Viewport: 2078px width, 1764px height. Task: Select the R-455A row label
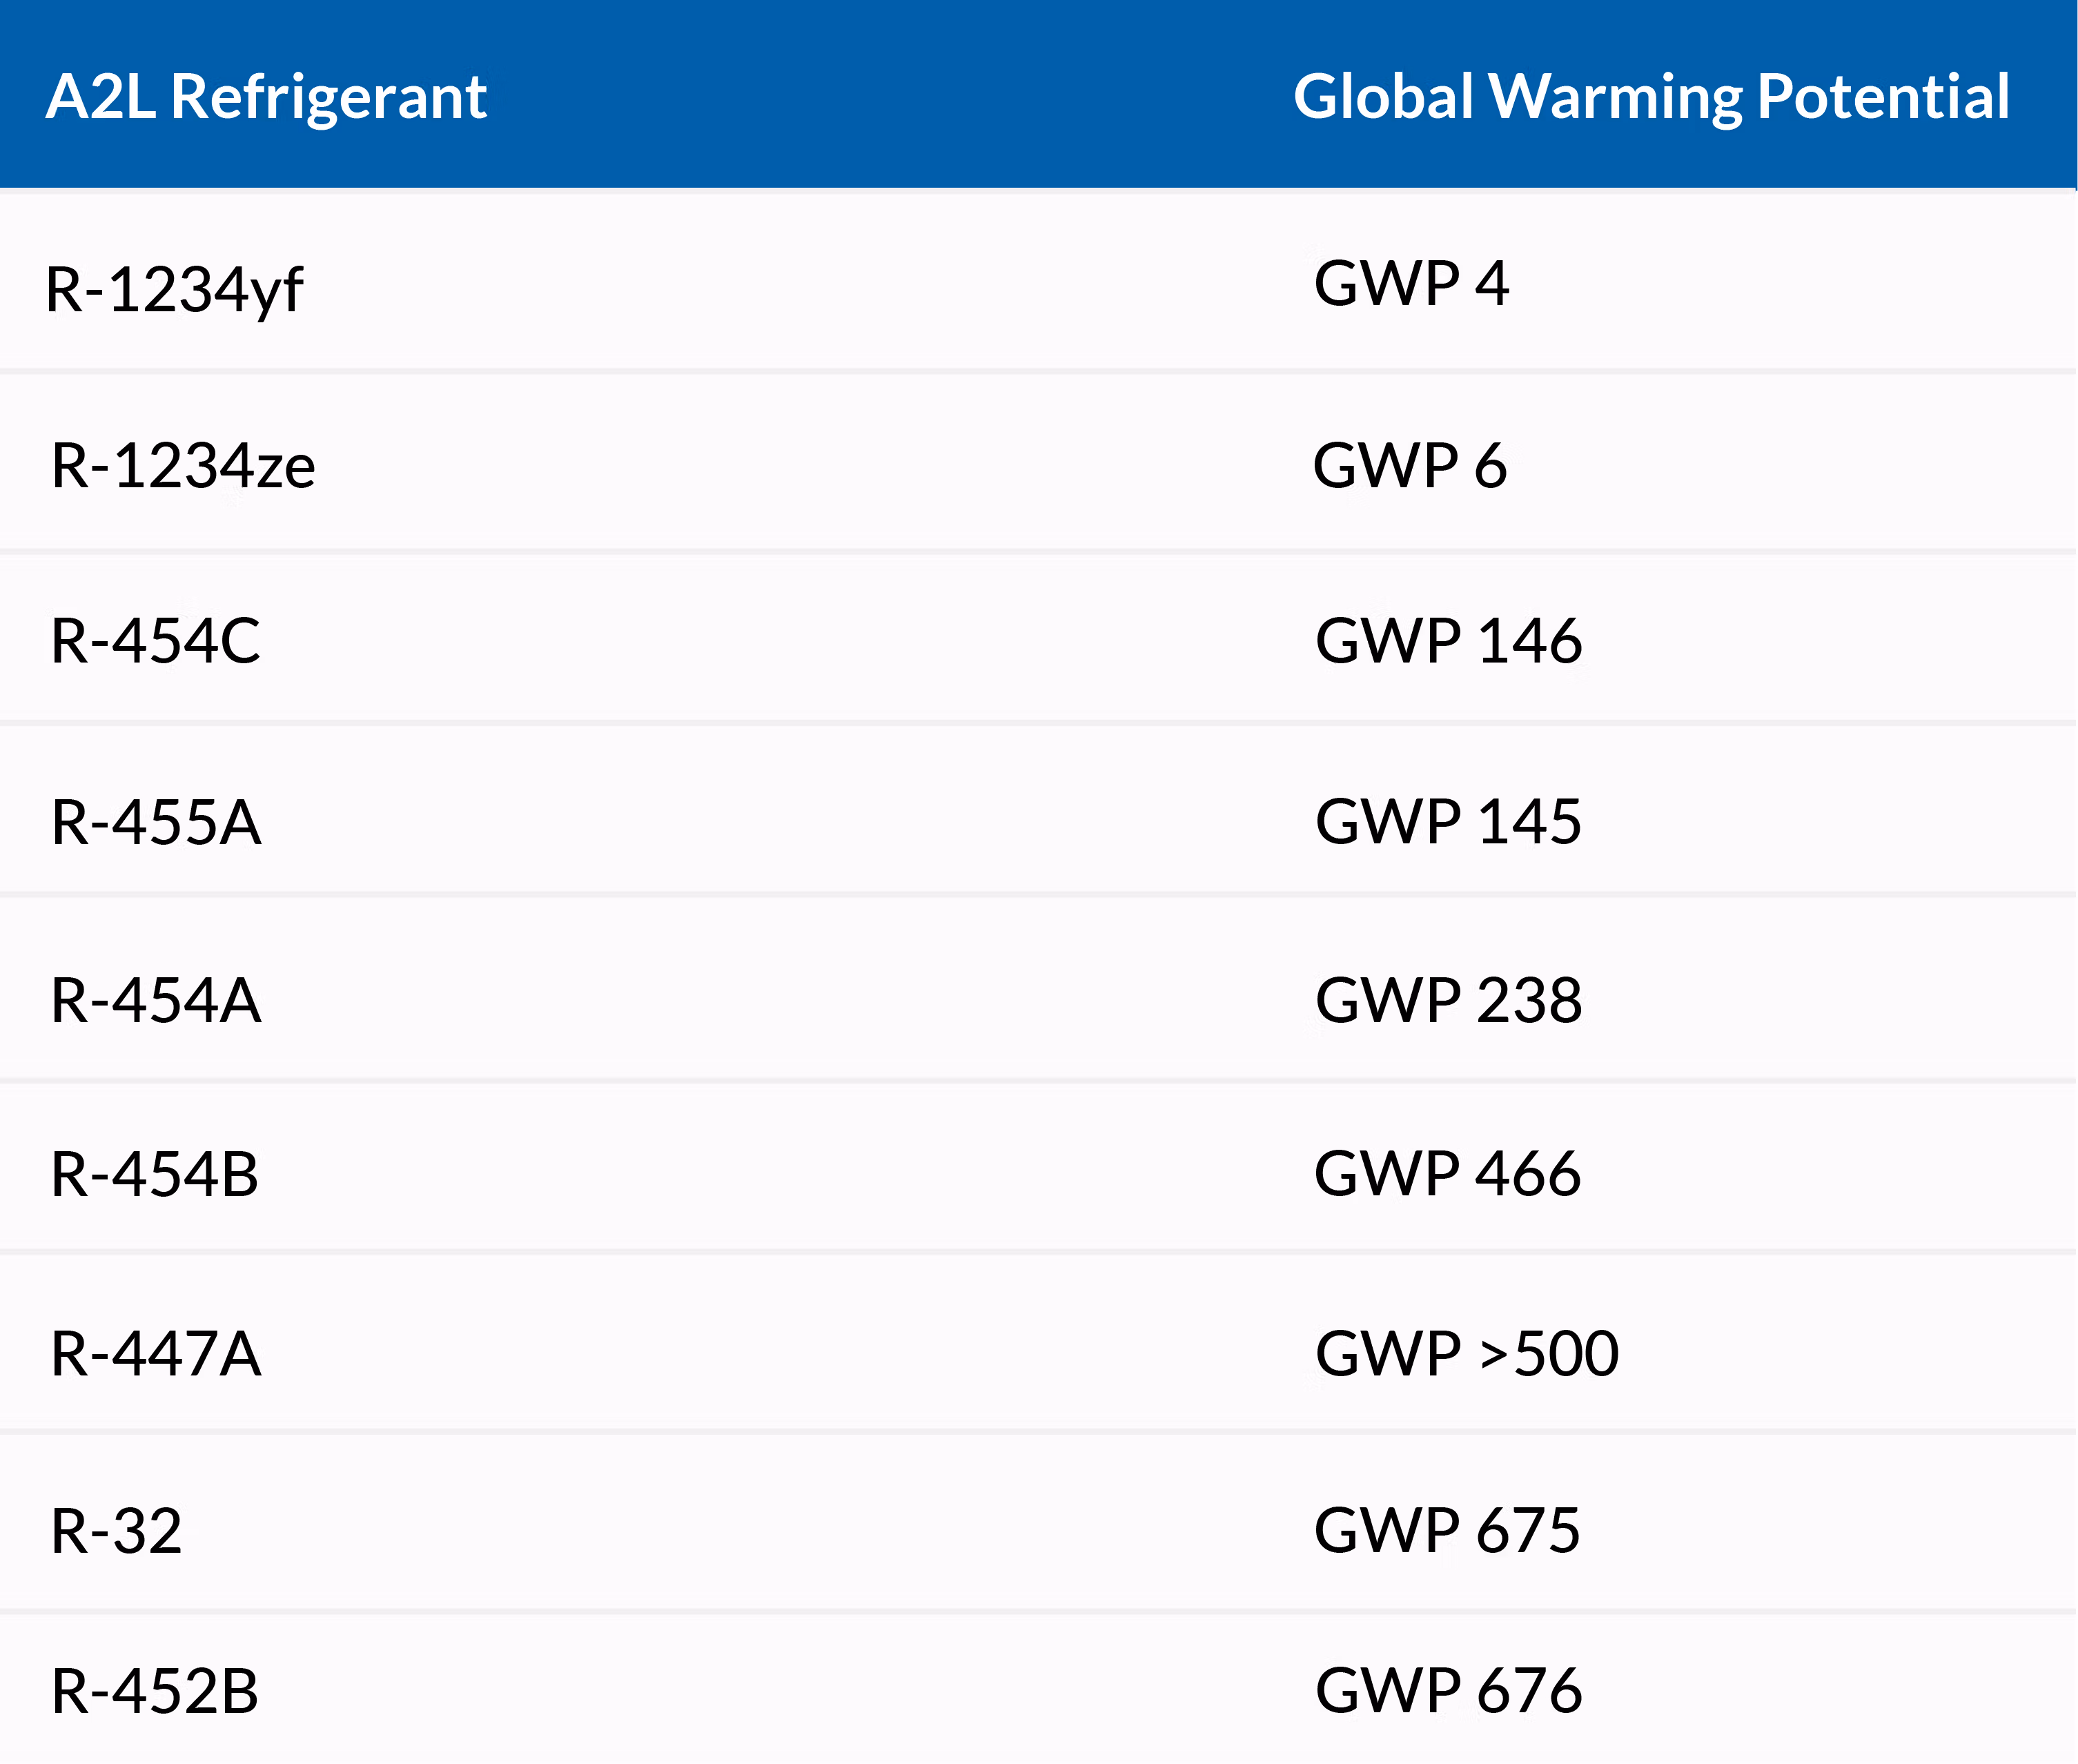(x=156, y=823)
